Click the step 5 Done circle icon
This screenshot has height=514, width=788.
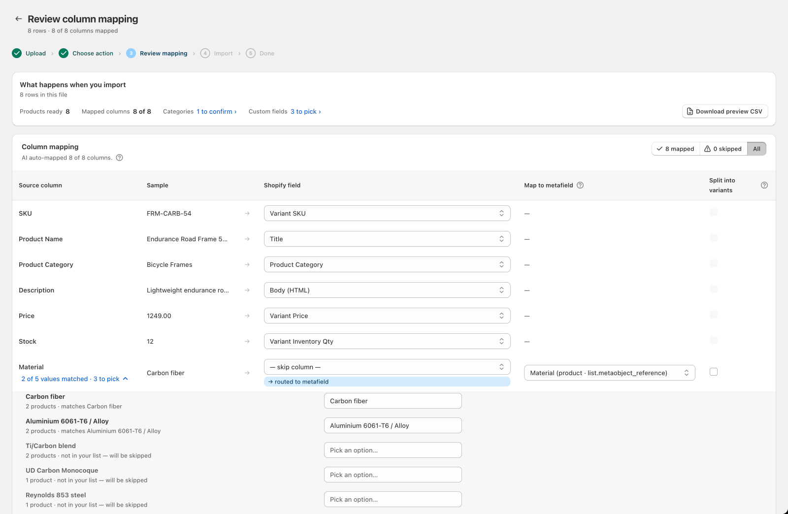(251, 53)
